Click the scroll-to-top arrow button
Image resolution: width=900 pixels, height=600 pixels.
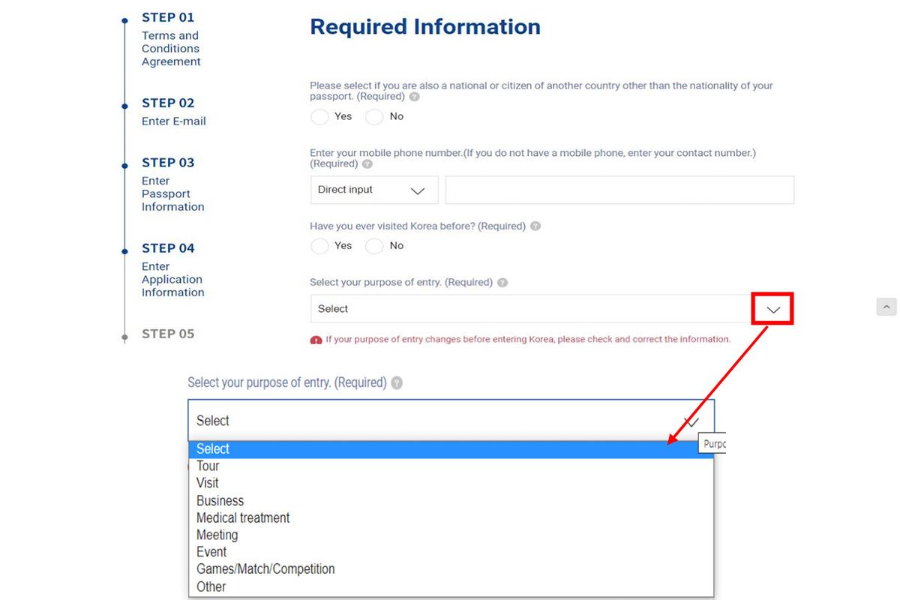tap(886, 306)
